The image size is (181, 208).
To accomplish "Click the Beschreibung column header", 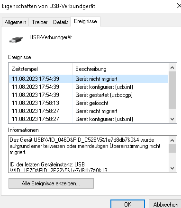I will click(x=120, y=69).
